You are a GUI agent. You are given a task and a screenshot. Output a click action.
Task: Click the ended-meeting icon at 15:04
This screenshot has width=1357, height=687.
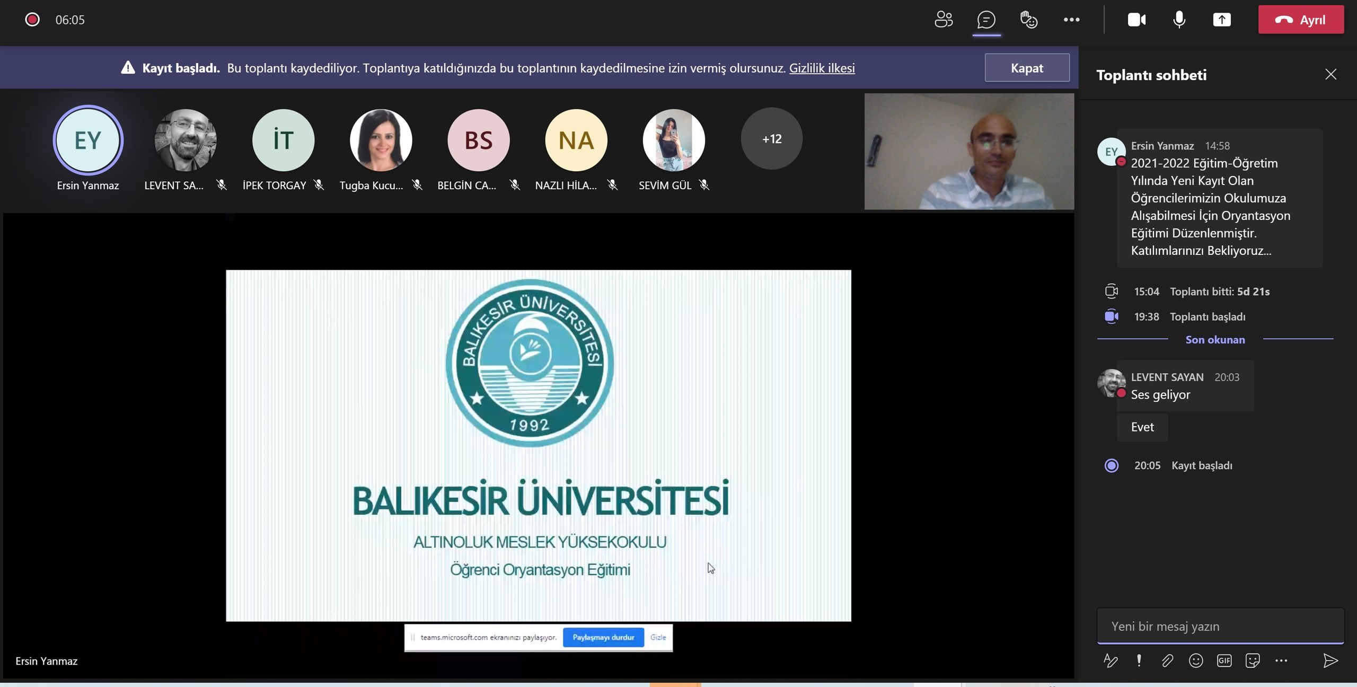tap(1111, 291)
